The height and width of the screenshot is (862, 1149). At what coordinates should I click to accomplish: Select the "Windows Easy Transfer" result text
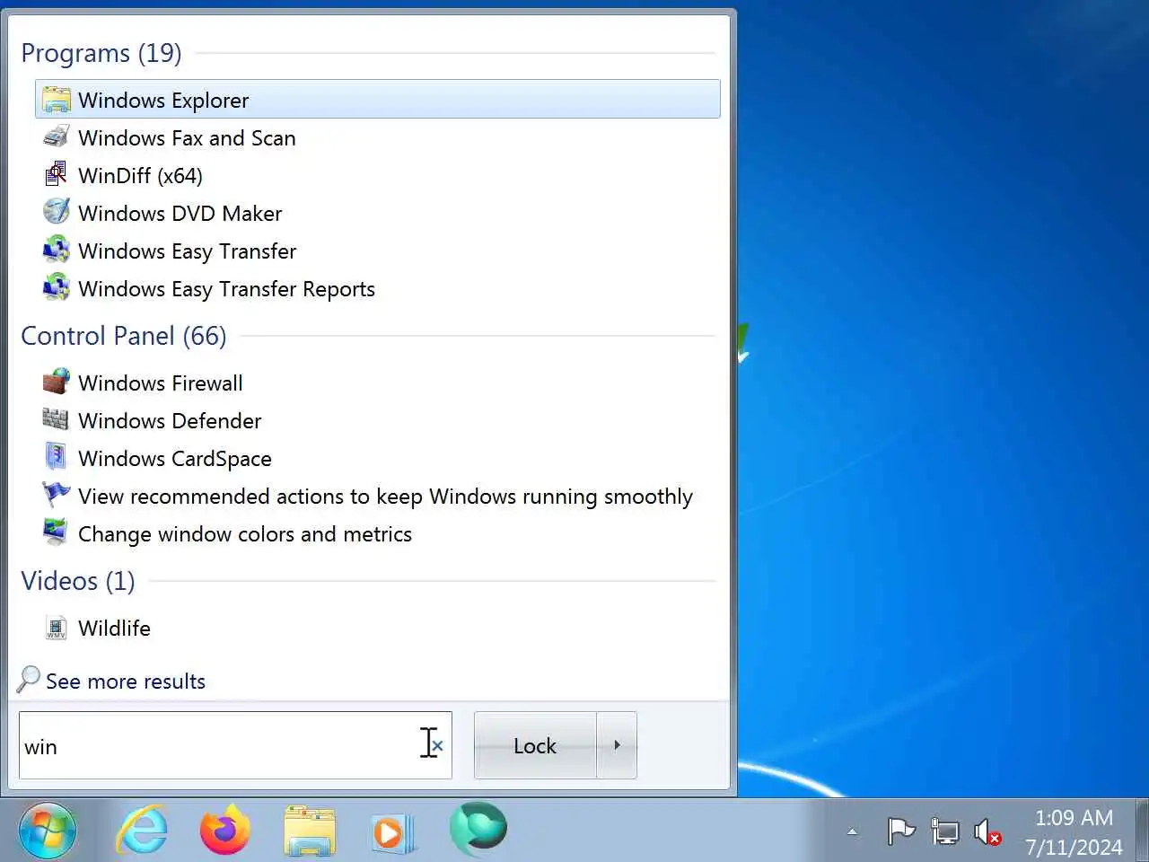click(x=188, y=251)
